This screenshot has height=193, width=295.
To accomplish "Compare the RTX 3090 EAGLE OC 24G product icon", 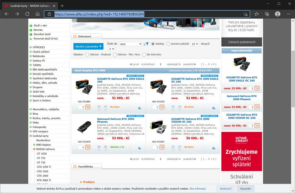I will (x=214, y=108).
